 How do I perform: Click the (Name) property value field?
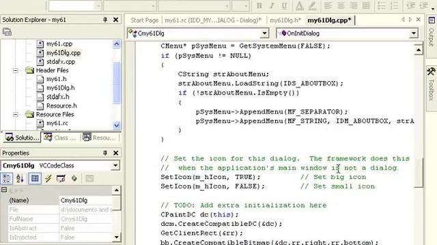[86, 200]
